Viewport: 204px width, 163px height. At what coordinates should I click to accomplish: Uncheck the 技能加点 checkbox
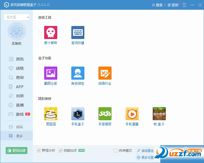(x=60, y=151)
